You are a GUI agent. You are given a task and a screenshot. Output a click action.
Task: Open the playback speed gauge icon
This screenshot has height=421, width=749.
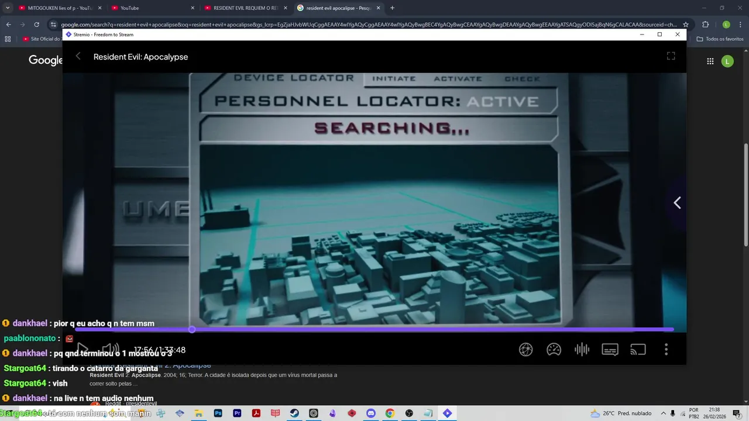tap(554, 350)
